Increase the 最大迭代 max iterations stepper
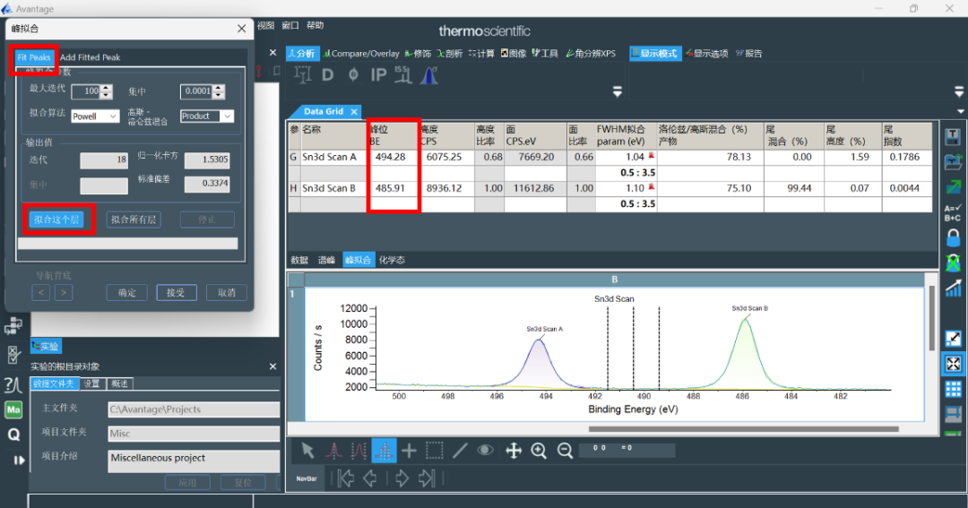 pyautogui.click(x=107, y=88)
